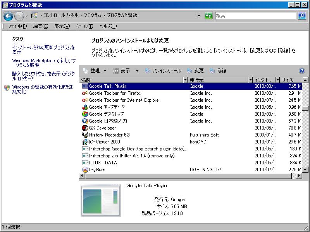310x232 pixels.
Task: Open Windows Marketplace で新しいプログラムを取得 link
Action: click(x=44, y=63)
